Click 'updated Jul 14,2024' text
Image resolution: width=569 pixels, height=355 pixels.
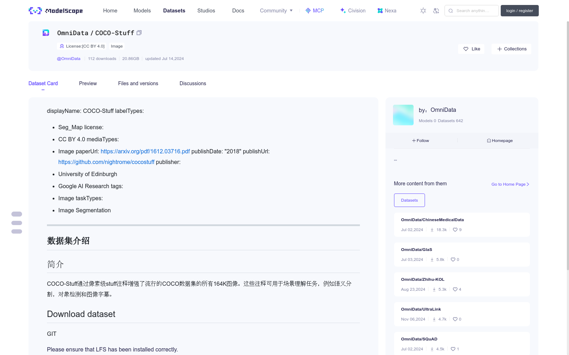click(x=164, y=59)
